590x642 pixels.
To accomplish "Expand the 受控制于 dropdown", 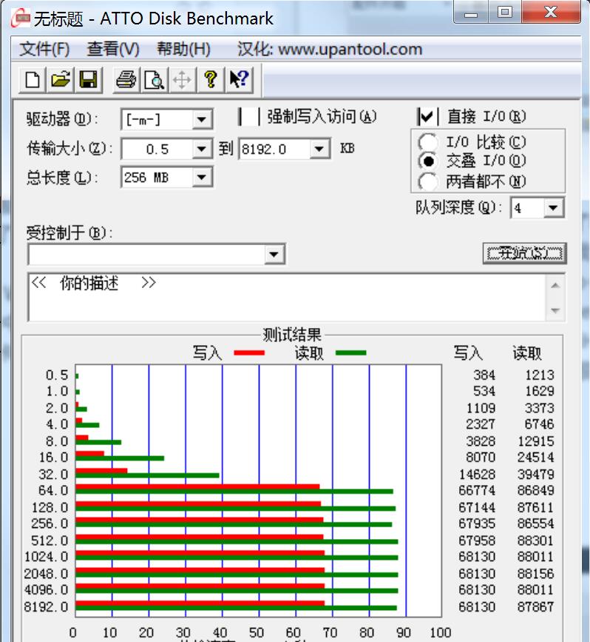I will 274,255.
